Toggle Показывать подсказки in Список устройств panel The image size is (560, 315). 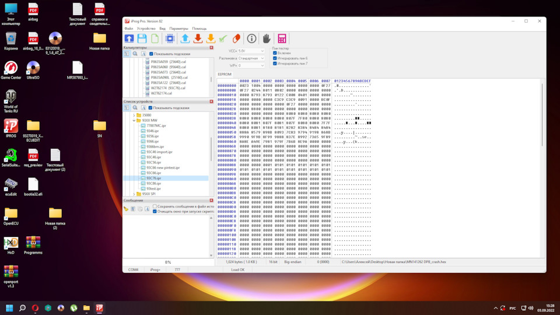click(150, 108)
